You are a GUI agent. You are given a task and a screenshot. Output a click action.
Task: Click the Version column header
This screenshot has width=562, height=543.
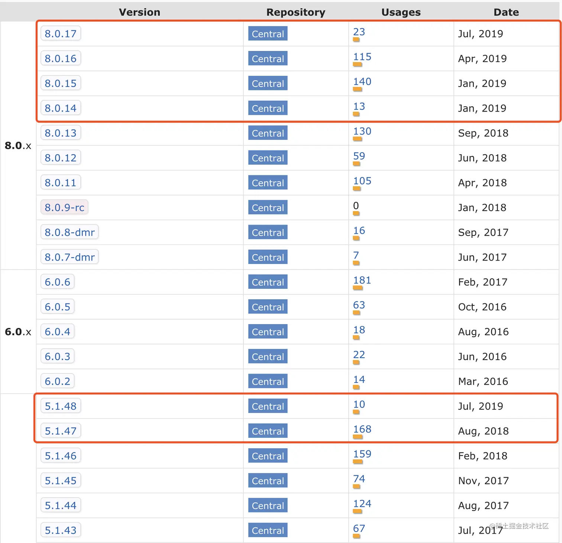coord(140,12)
